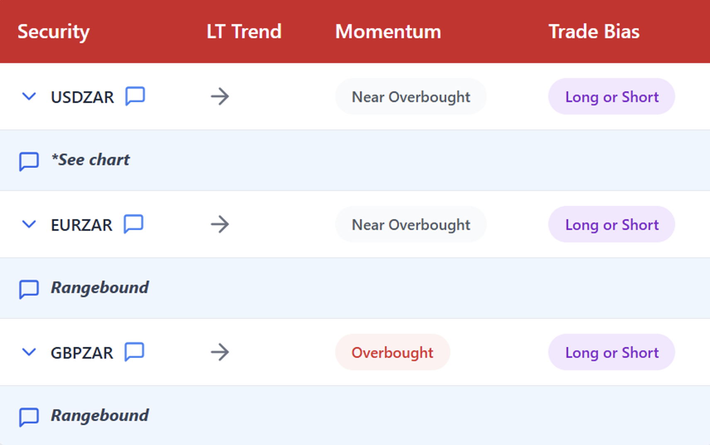Screen dimensions: 710x445
Task: Click the red Overbought badge for GBPZAR
Action: click(x=392, y=352)
